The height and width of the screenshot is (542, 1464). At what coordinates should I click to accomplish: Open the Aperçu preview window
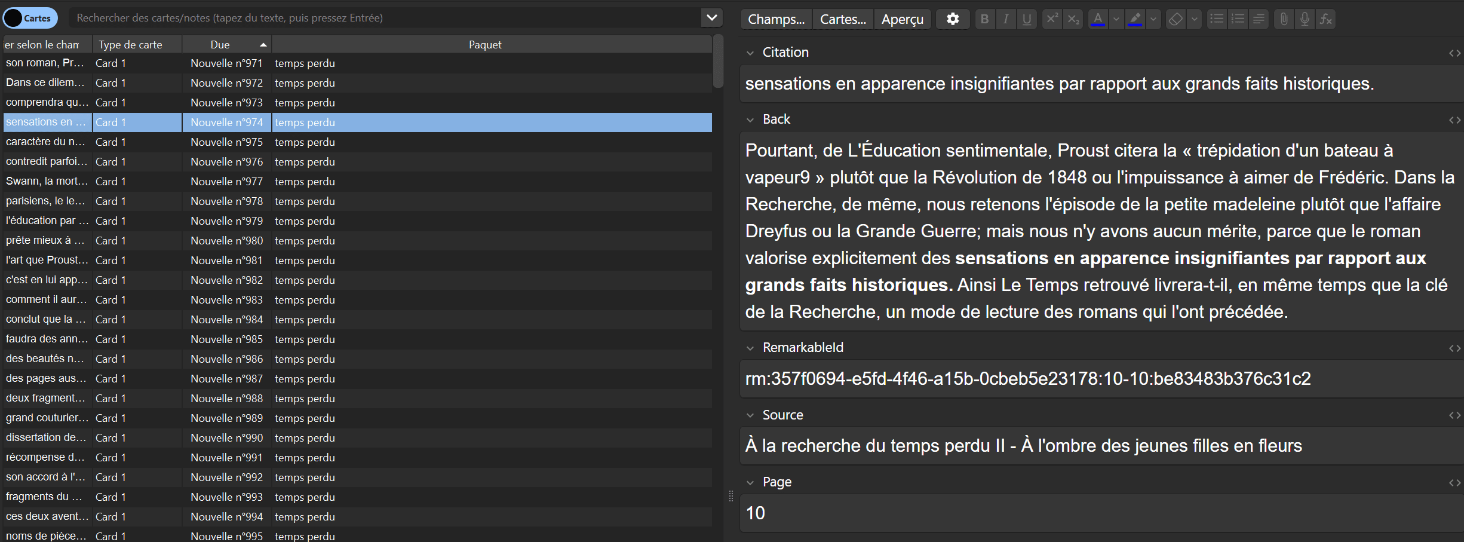click(903, 19)
